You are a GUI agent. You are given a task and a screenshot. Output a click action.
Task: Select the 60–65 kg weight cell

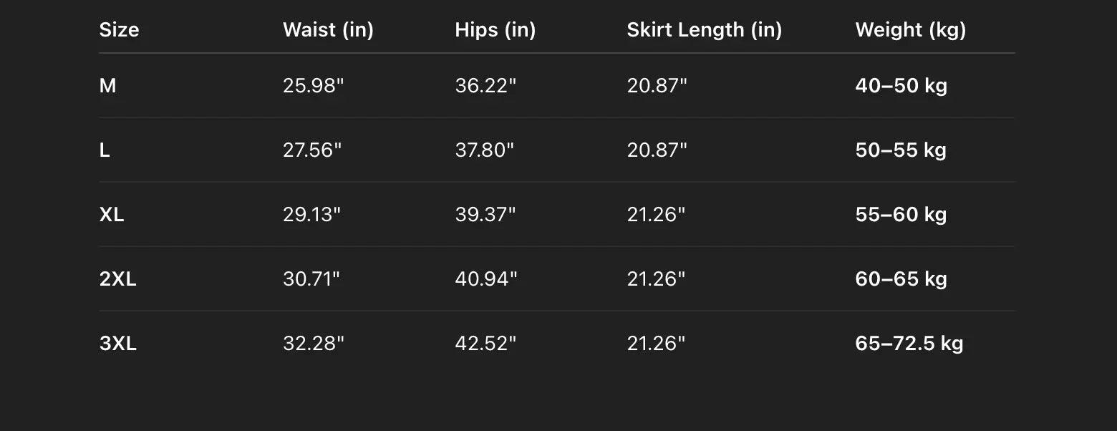pyautogui.click(x=901, y=279)
